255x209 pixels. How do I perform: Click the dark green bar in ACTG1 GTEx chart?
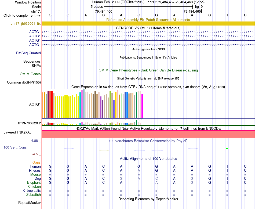pyautogui.click(x=136, y=105)
